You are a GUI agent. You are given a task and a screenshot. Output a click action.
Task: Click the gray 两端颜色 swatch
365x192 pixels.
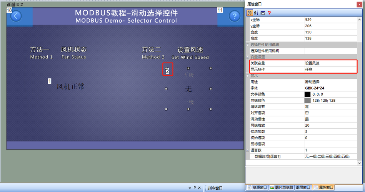[307, 101]
